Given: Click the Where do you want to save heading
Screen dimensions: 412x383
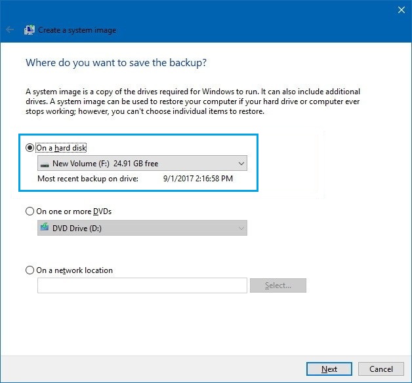Looking at the screenshot, I should [116, 63].
